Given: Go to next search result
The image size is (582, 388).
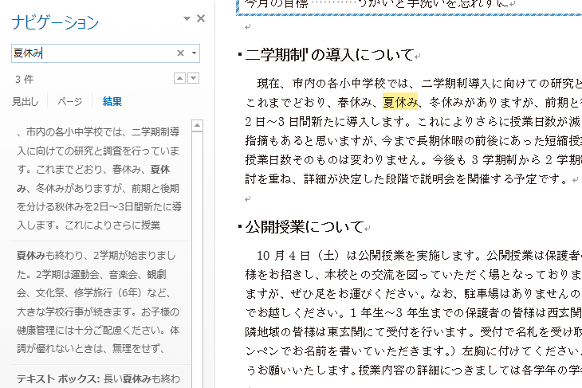Looking at the screenshot, I should pos(194,78).
